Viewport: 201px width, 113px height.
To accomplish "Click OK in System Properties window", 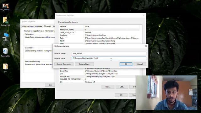I will (50, 85).
